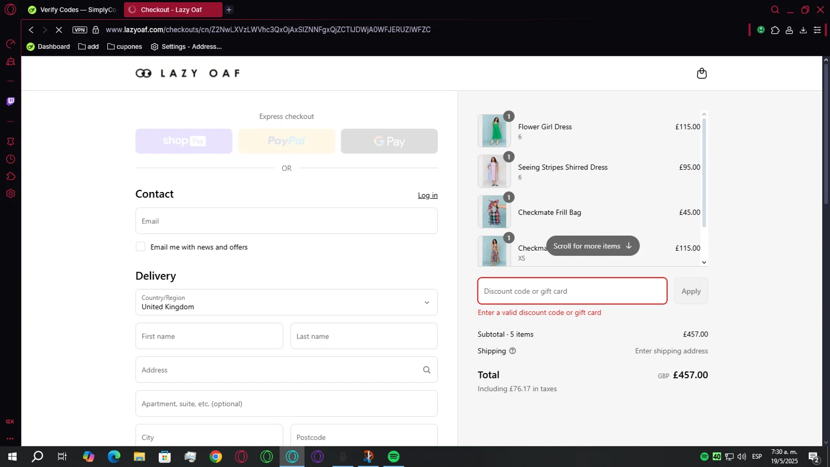The width and height of the screenshot is (830, 467).
Task: Click the address bar URL
Action: point(268,30)
